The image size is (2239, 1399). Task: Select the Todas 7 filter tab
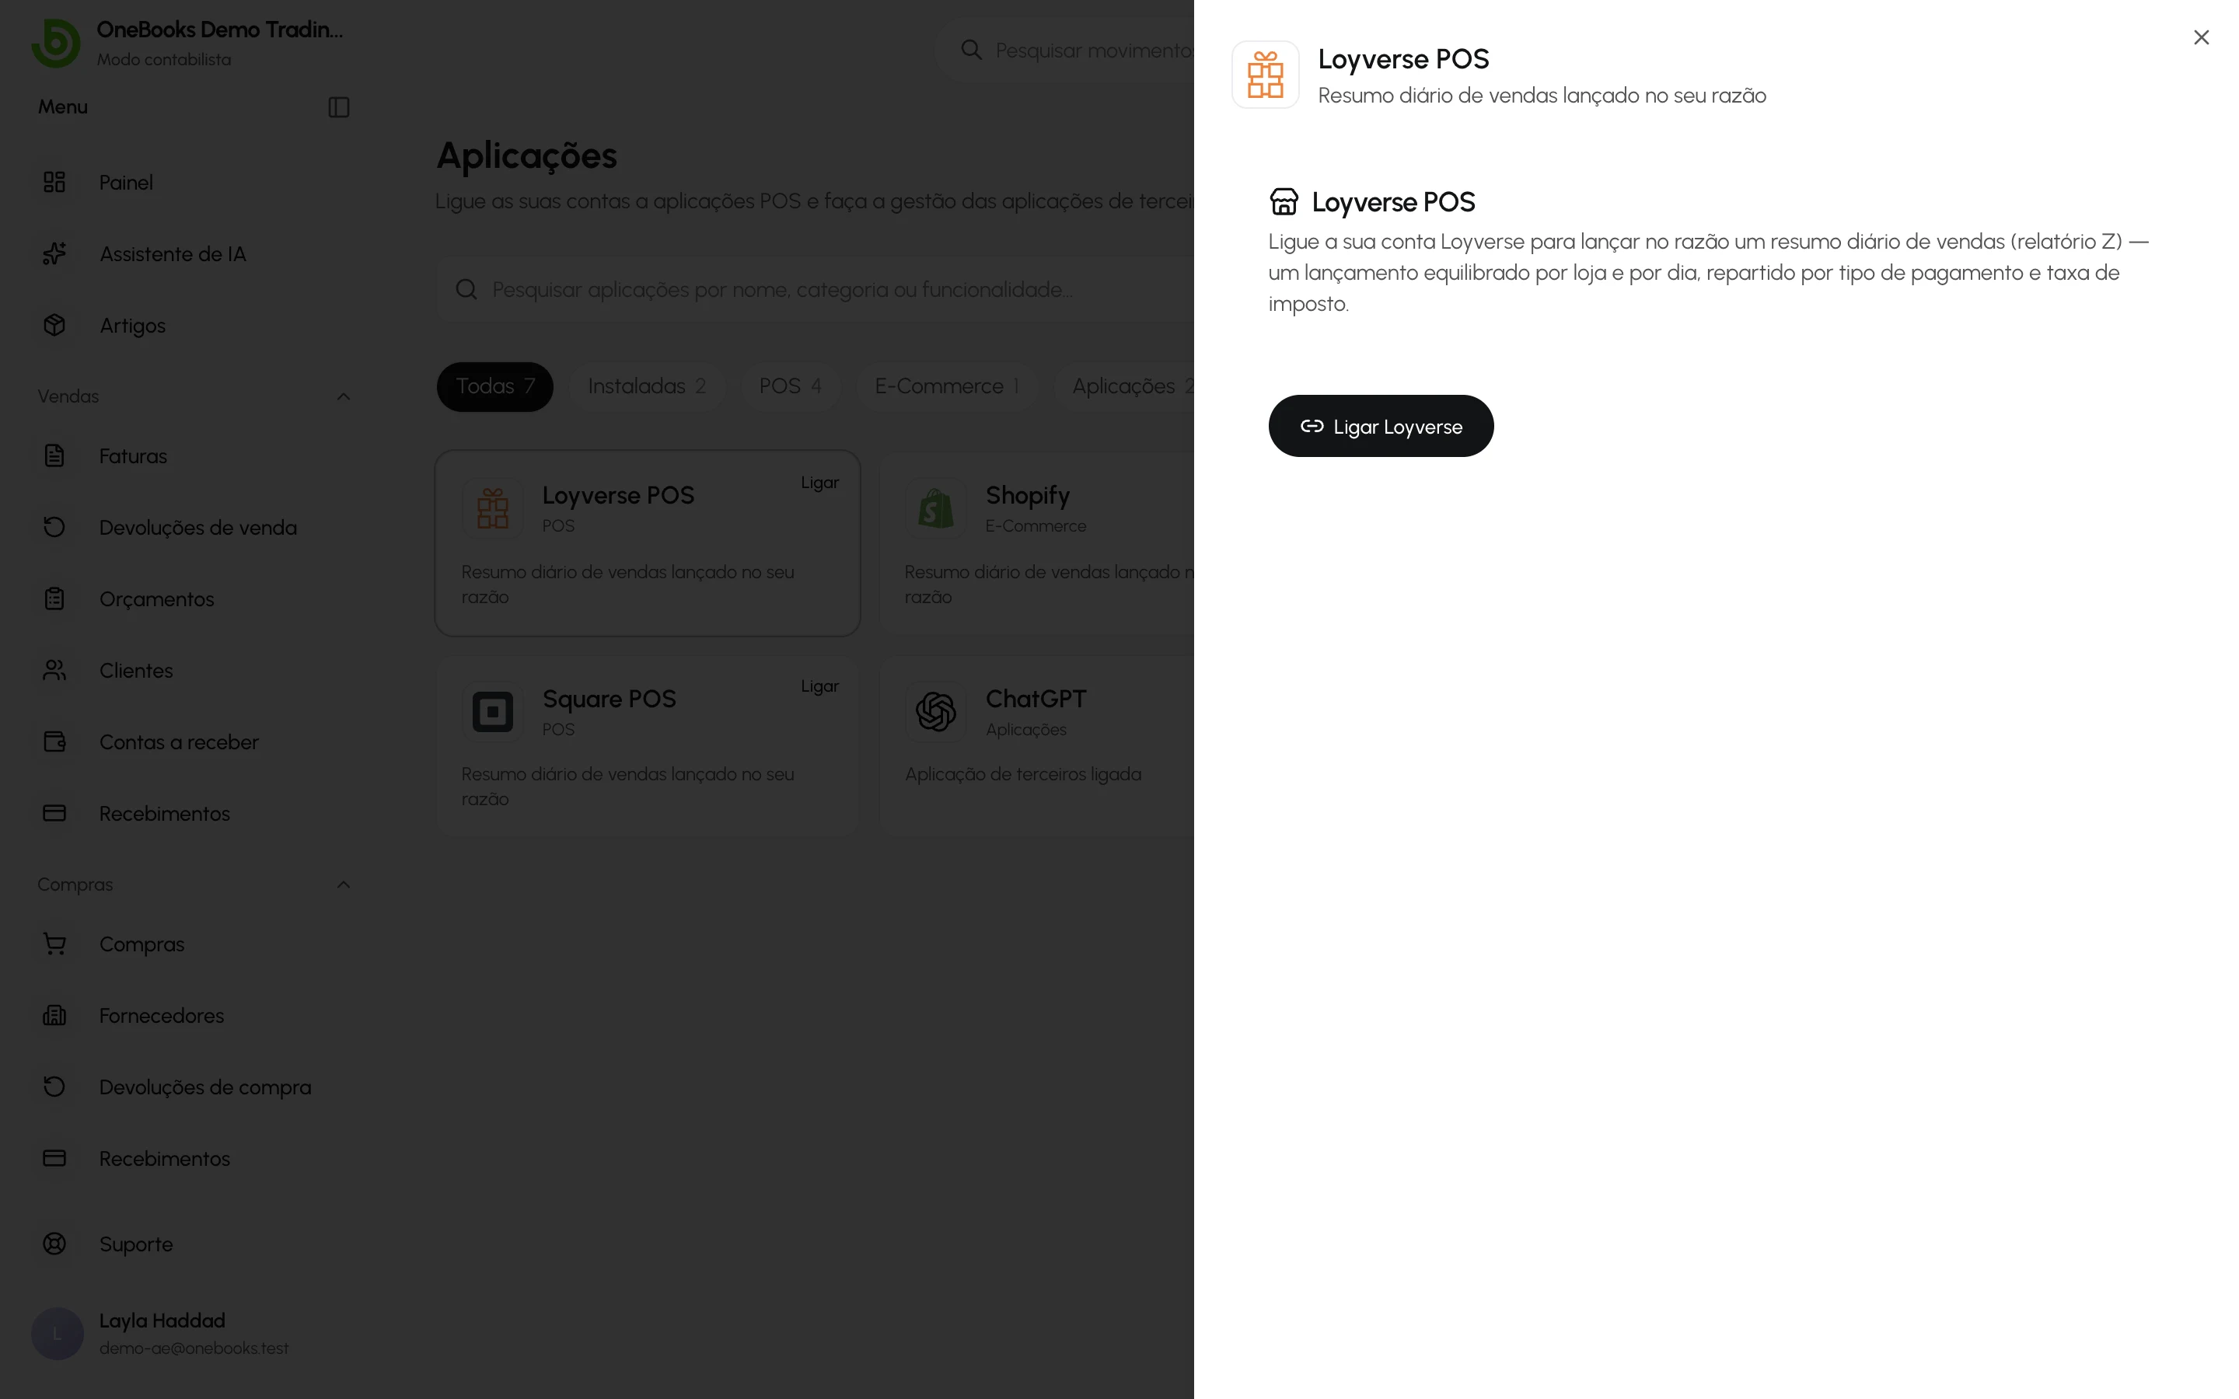pos(495,386)
